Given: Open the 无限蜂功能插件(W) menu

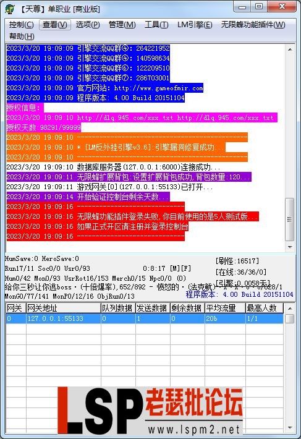Looking at the screenshot, I should tap(253, 25).
